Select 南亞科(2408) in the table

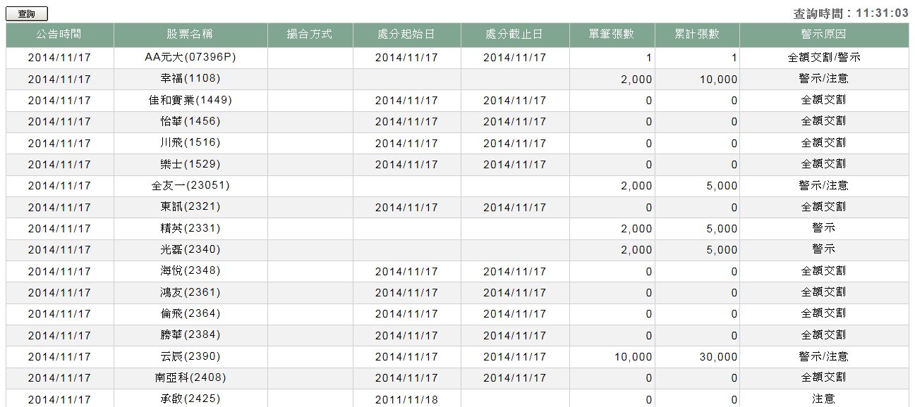point(190,378)
